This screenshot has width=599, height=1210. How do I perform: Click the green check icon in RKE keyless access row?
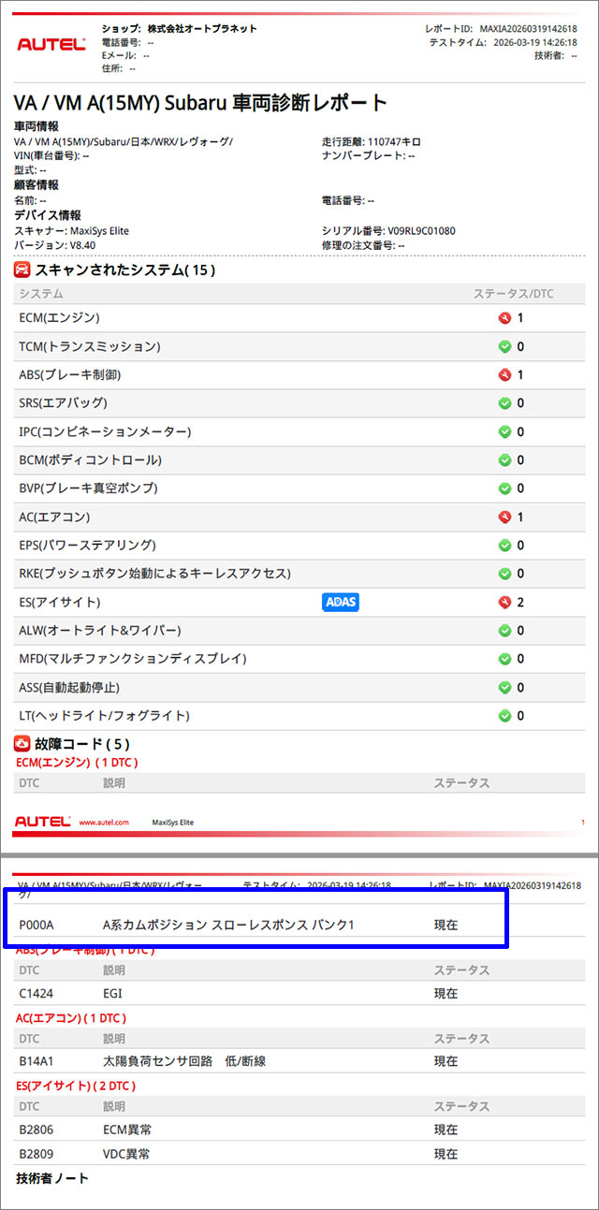point(504,574)
